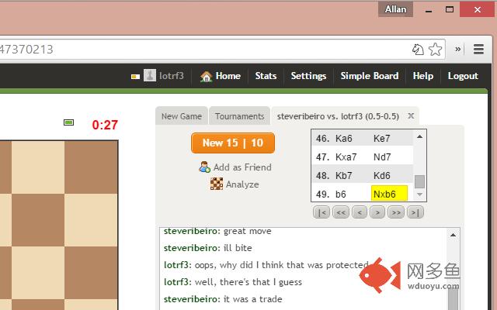Open the browser hamburger menu
Image resolution: width=497 pixels, height=310 pixels.
(x=478, y=49)
